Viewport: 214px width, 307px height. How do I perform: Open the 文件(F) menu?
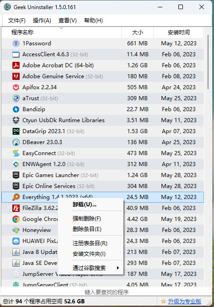pyautogui.click(x=17, y=21)
